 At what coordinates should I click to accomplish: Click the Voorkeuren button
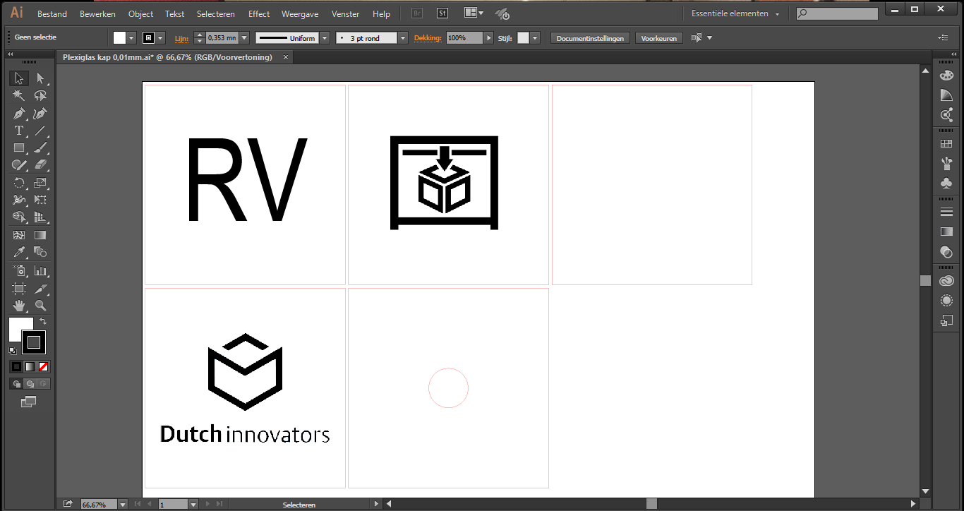pyautogui.click(x=659, y=38)
